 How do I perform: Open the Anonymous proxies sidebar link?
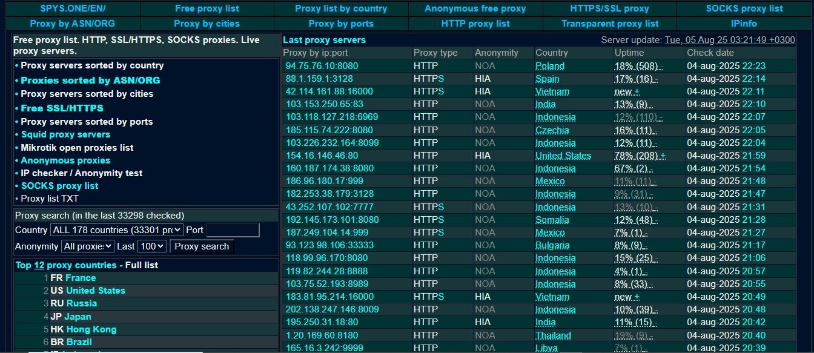pyautogui.click(x=65, y=160)
